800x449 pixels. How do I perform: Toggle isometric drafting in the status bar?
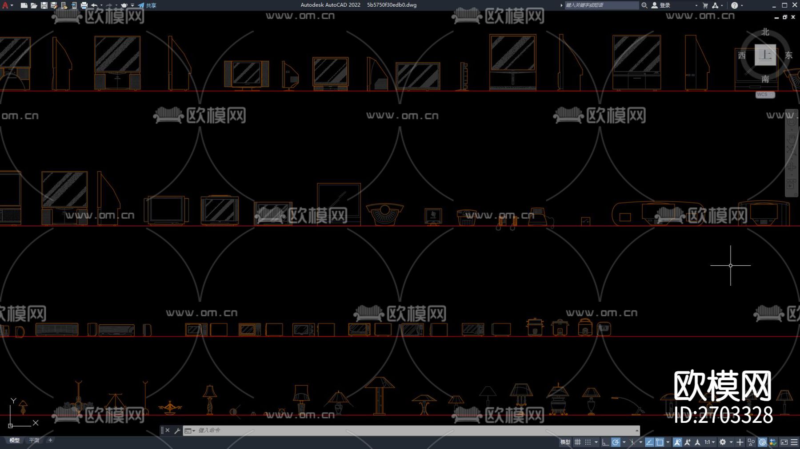[x=632, y=442]
